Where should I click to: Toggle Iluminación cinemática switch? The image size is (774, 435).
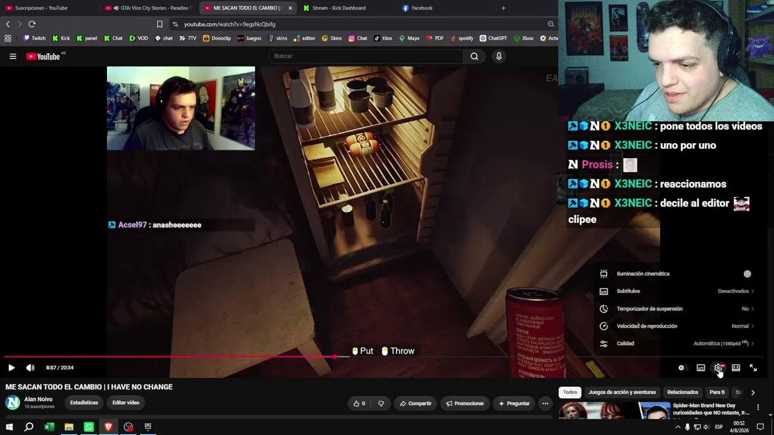tap(747, 274)
